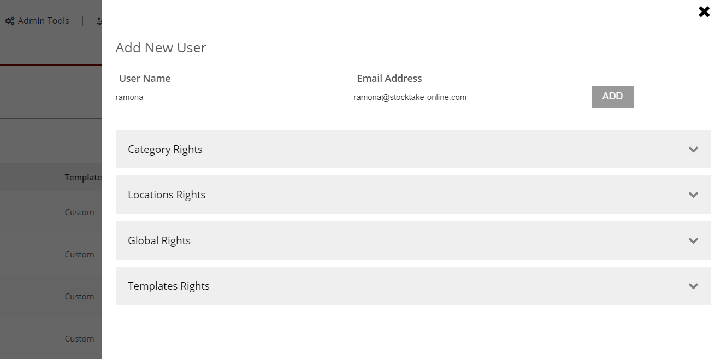
Task: Select the last Custom template row
Action: 79,339
